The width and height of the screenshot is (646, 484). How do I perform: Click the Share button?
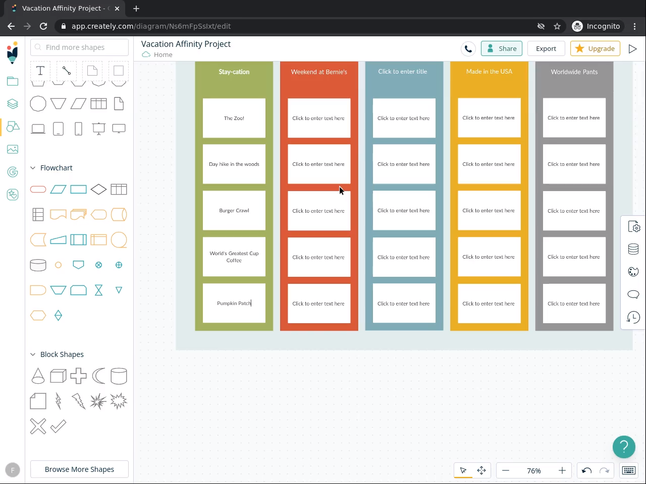(502, 49)
